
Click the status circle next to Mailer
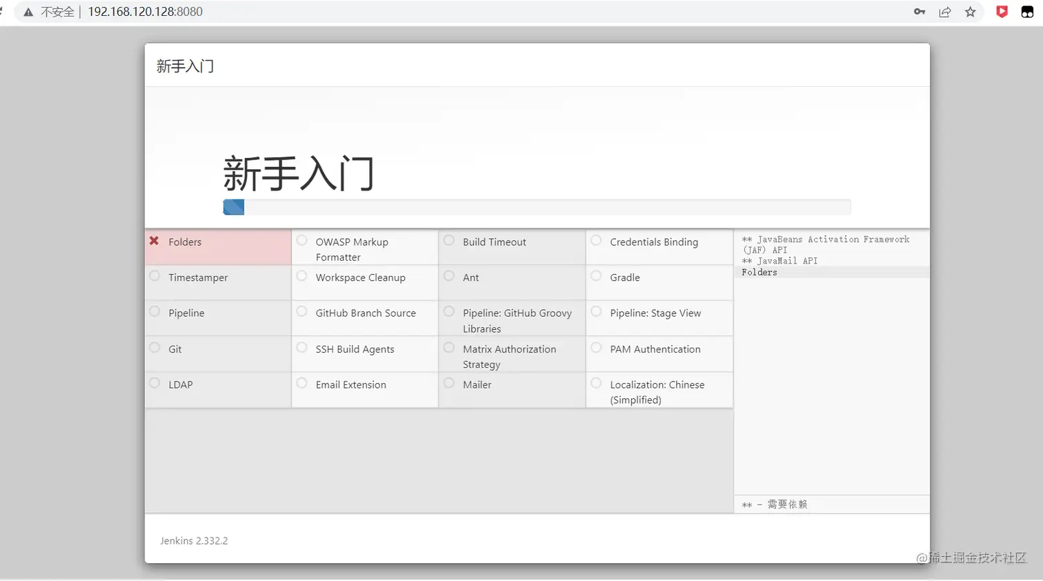[x=449, y=383]
